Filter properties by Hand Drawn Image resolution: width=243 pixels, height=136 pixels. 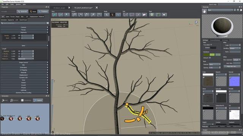[23, 20]
